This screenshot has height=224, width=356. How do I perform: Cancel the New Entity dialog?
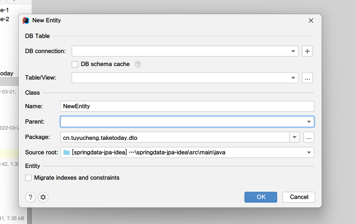coord(298,197)
